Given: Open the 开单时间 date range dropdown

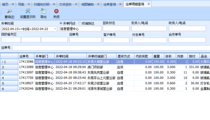Looking at the screenshot, I should pos(55,29).
